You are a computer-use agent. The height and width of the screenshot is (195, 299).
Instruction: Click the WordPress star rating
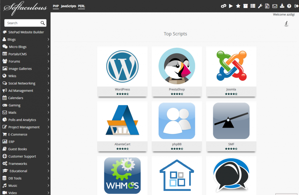point(123,94)
